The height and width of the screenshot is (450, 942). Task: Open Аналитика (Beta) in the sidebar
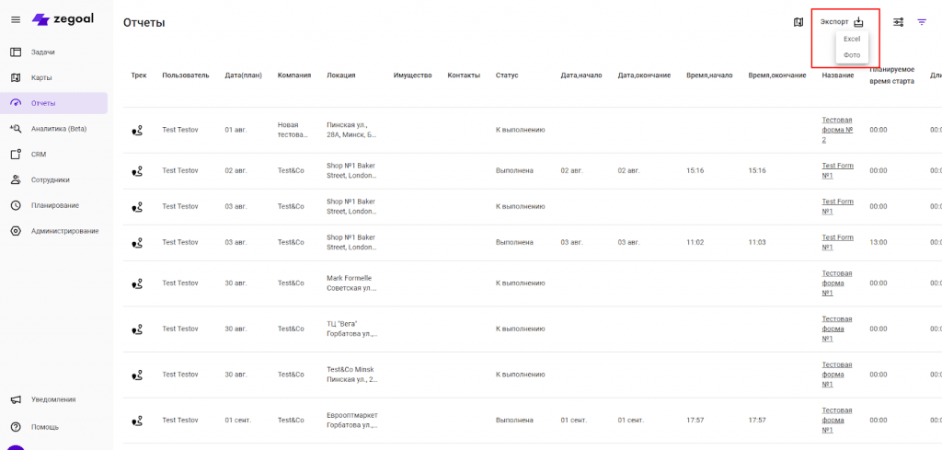(58, 129)
